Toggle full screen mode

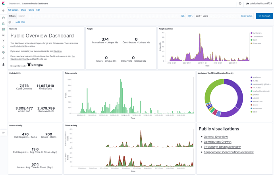13,10
